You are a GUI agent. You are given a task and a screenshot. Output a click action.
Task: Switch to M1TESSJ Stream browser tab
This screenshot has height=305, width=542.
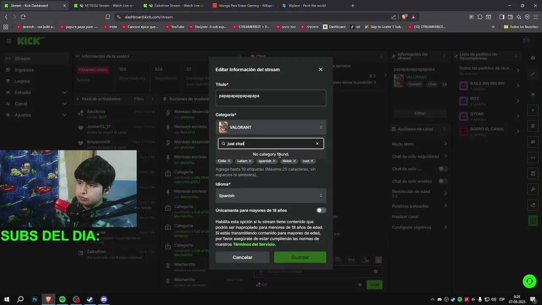(x=104, y=6)
